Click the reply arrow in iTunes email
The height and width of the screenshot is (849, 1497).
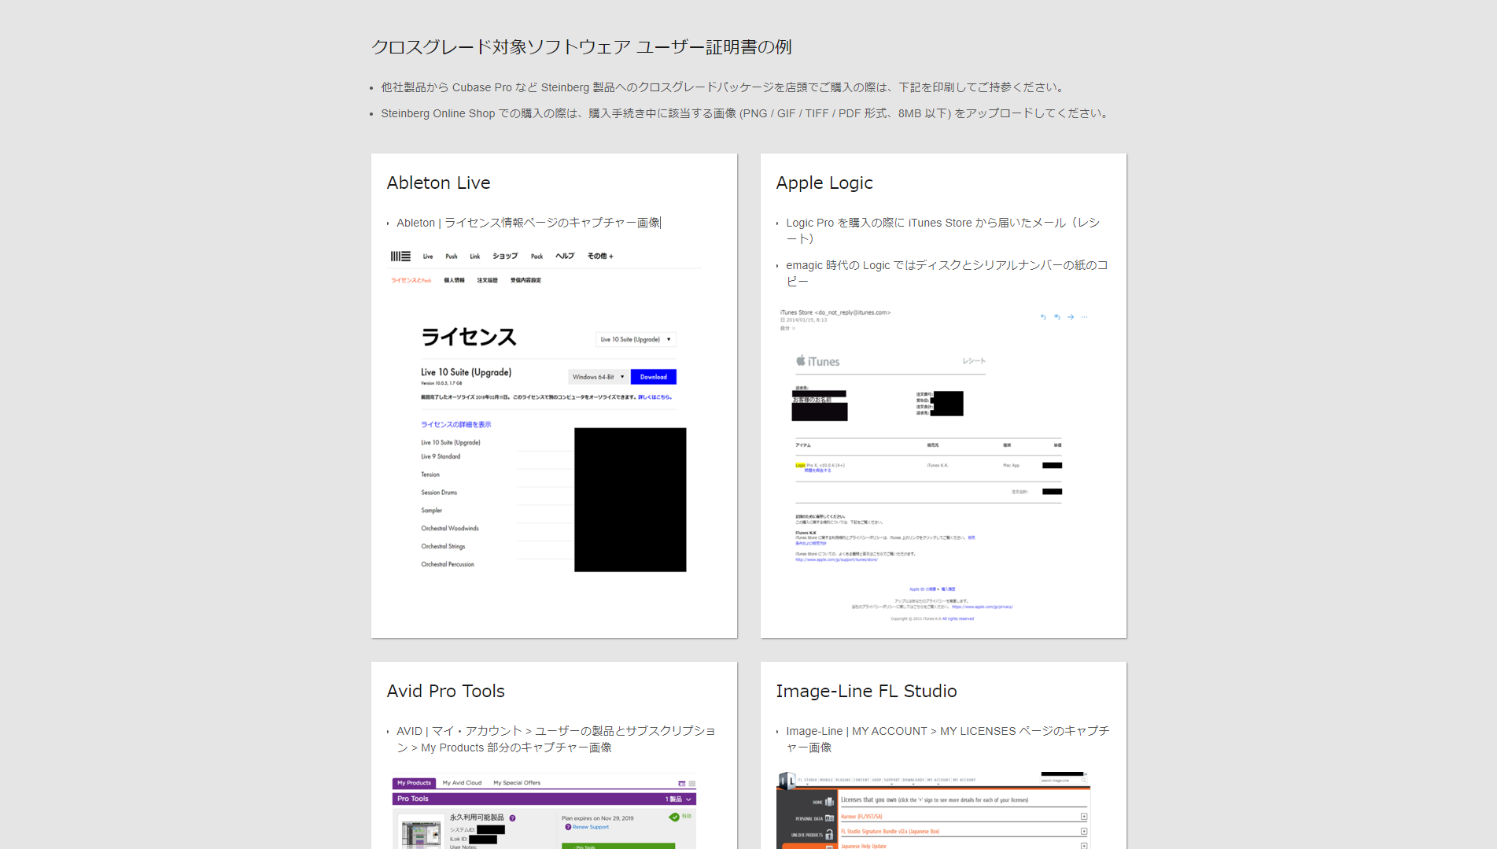(1043, 317)
